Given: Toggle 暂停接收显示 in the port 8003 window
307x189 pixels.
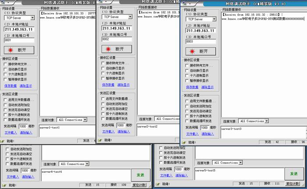Looking at the screenshot, I should [187, 81].
